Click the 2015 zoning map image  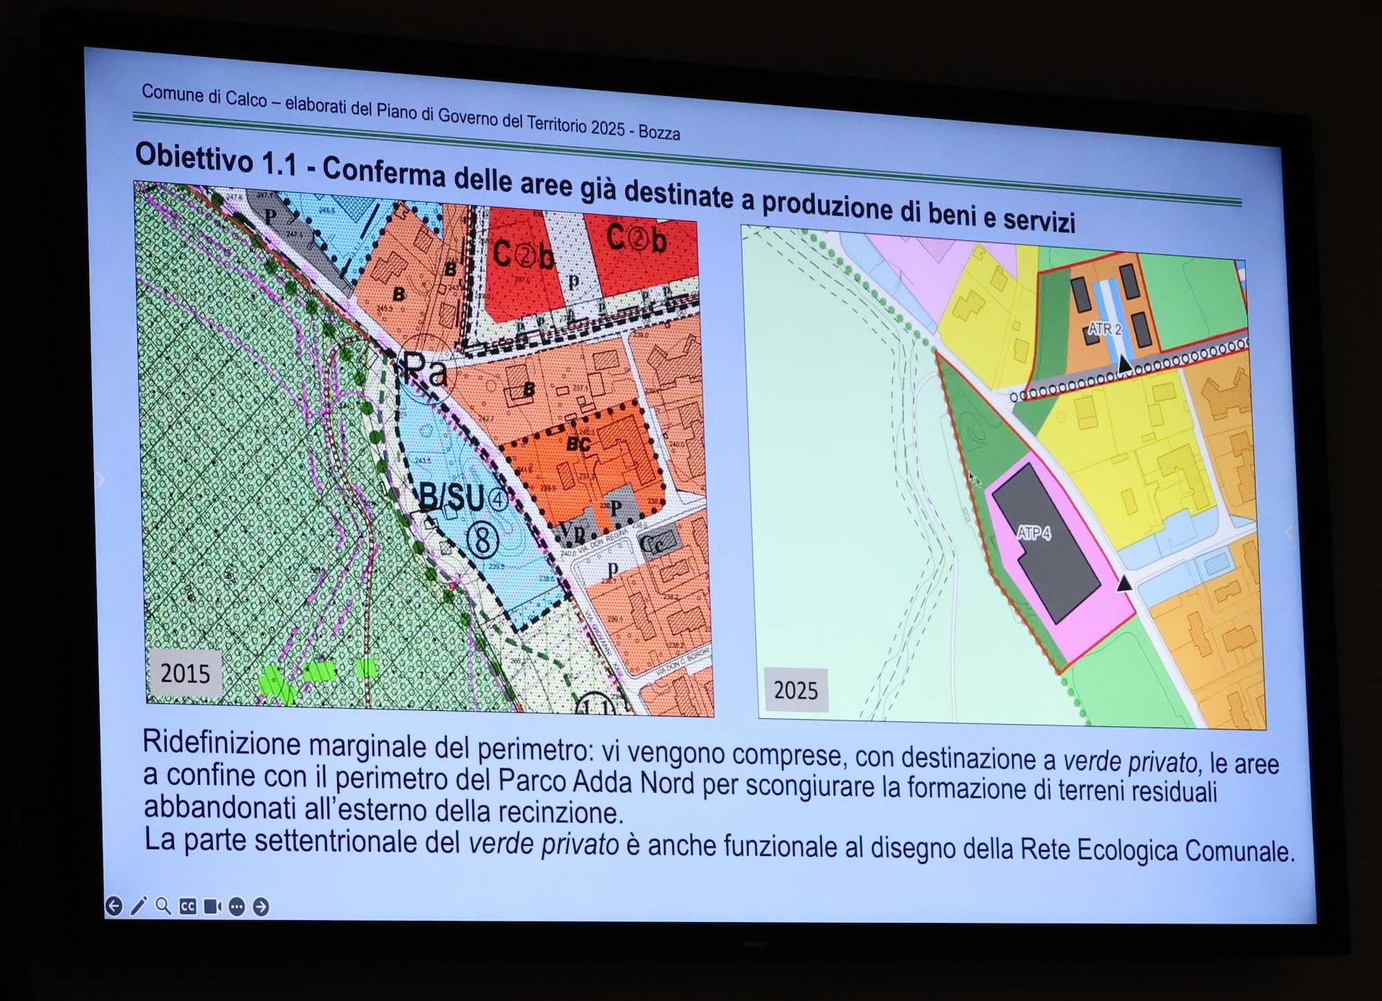423,449
